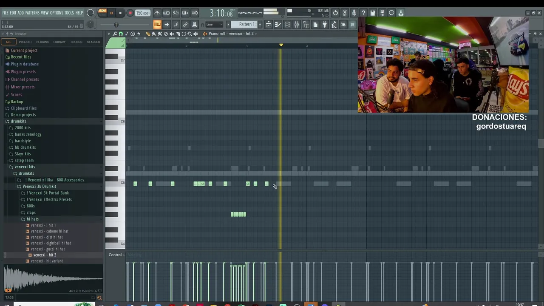Click the master volume knob

[90, 13]
